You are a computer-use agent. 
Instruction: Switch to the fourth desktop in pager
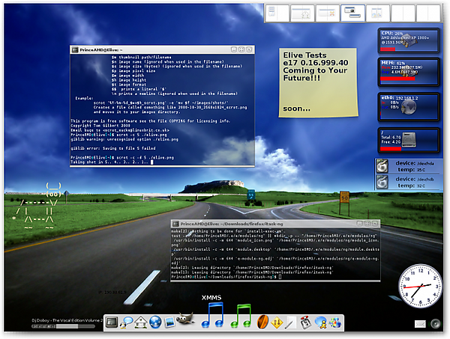[352, 13]
